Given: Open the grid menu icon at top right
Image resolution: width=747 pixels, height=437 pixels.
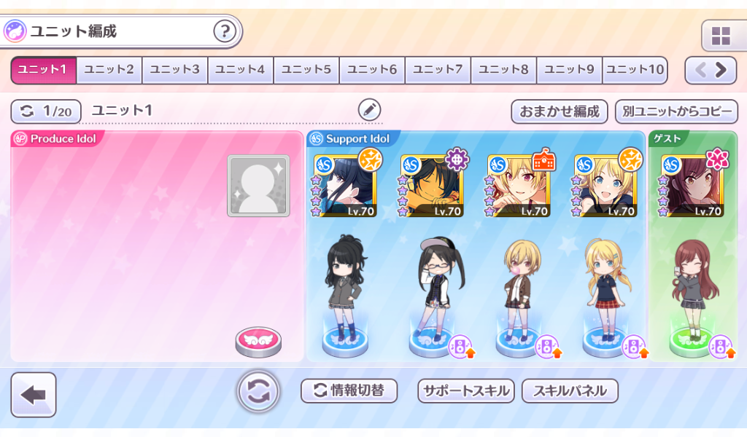Looking at the screenshot, I should (721, 36).
